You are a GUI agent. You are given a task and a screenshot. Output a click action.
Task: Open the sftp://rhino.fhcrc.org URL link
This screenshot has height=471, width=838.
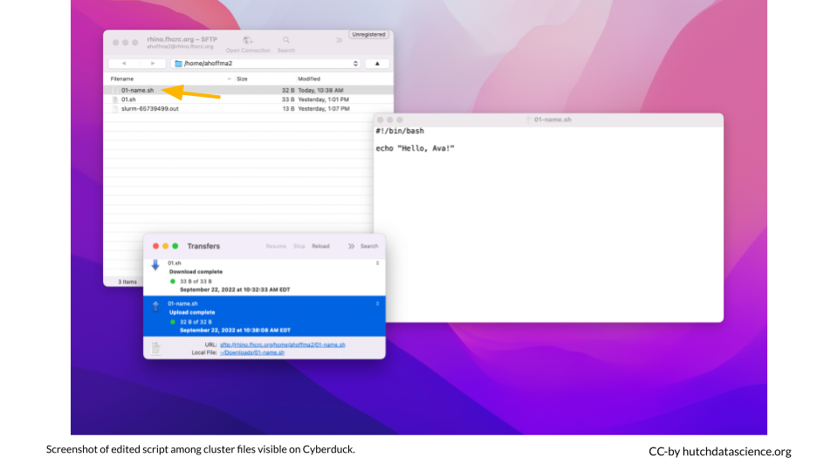click(282, 345)
